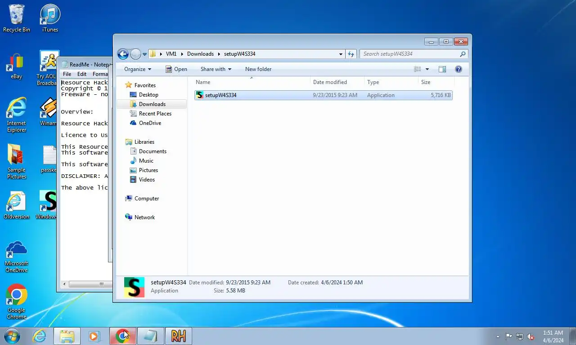Click the setupW4S334 details pane thumbnail
Screen dimensions: 576x345
pyautogui.click(x=134, y=287)
